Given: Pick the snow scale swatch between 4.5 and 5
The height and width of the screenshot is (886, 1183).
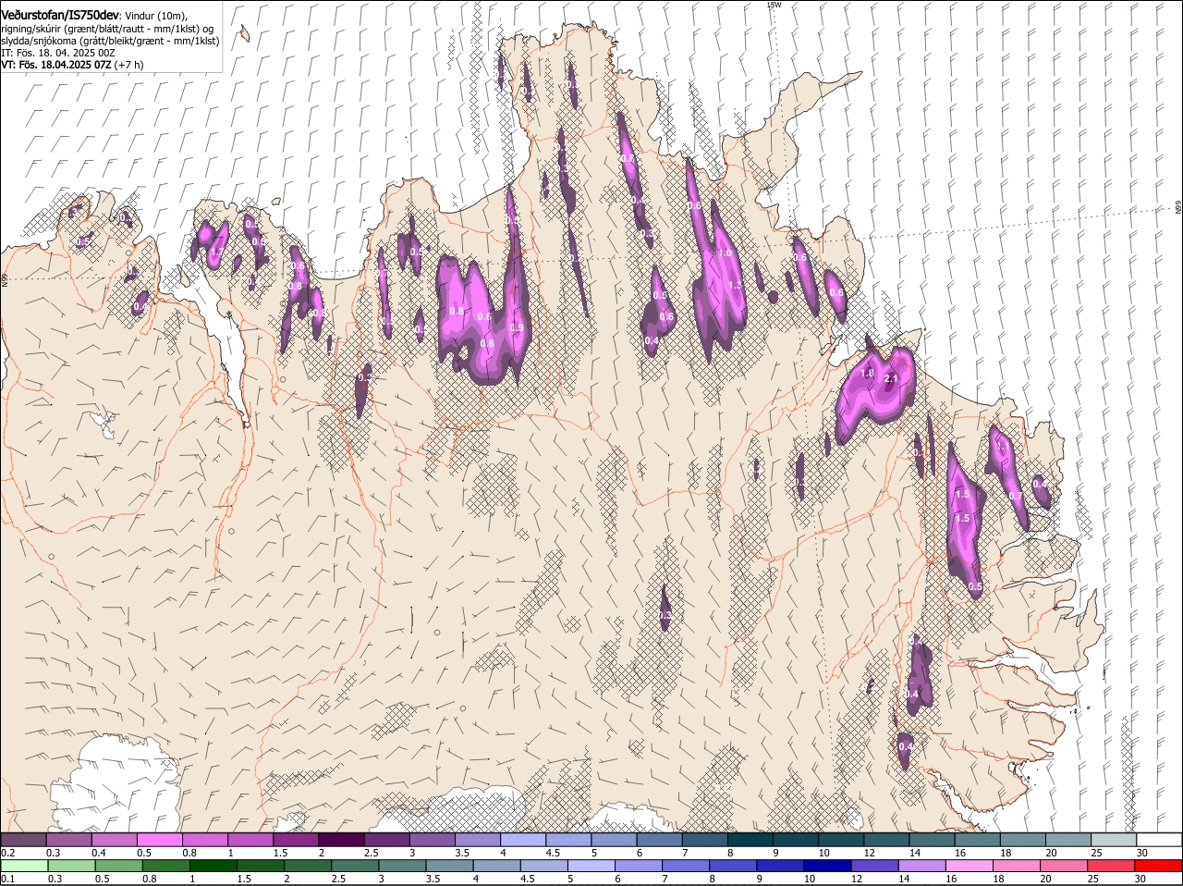Looking at the screenshot, I should [567, 840].
